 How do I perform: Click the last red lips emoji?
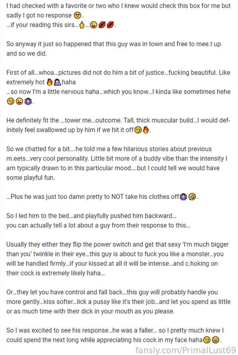pos(110,25)
